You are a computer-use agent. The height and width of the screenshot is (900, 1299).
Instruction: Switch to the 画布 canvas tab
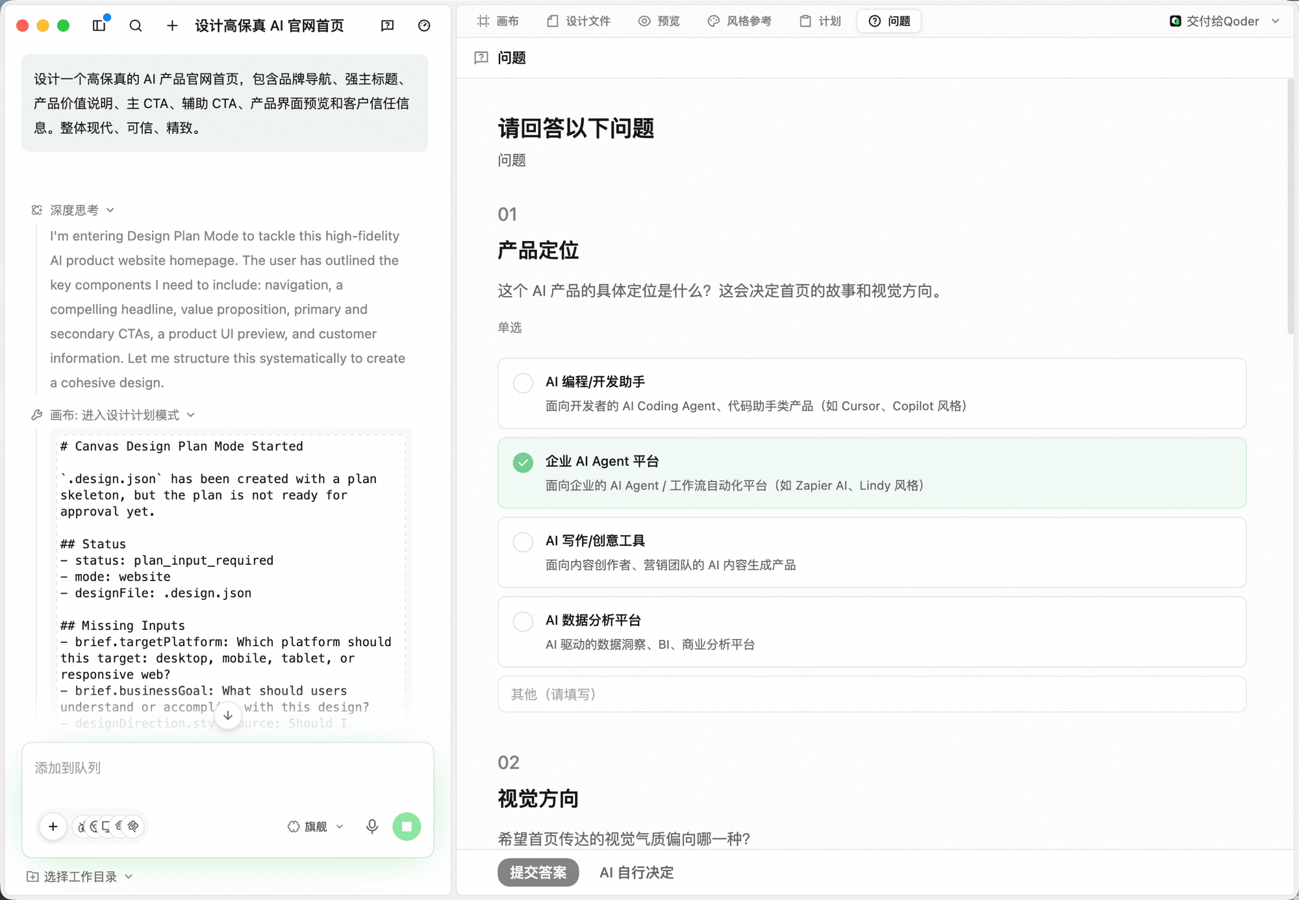(498, 21)
